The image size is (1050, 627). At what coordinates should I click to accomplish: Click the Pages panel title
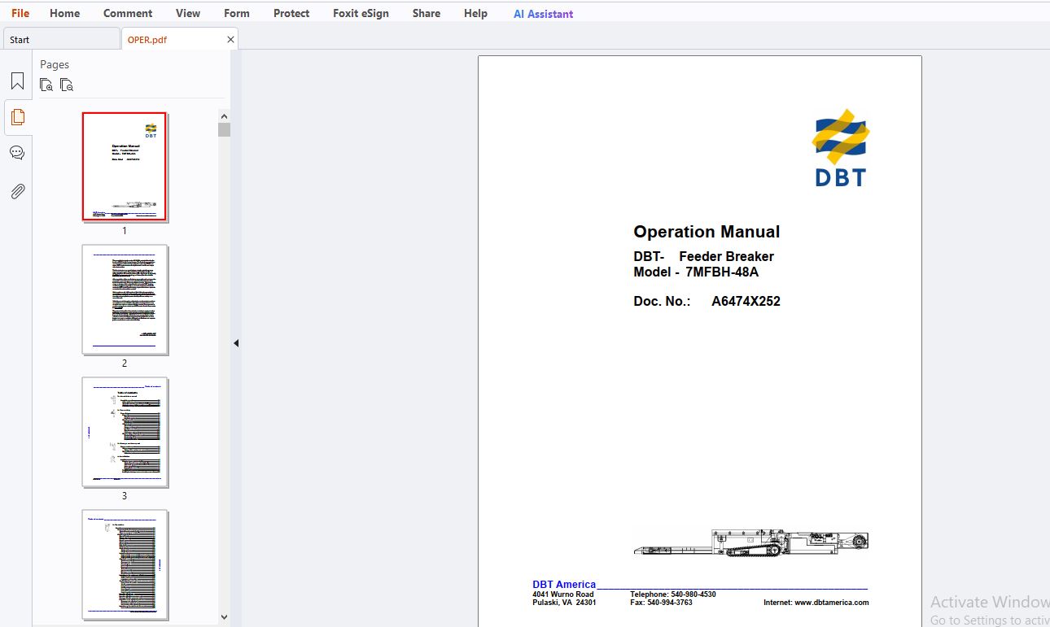55,64
